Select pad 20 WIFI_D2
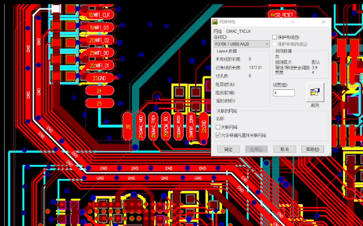This screenshot has height=226, width=363. (x=100, y=40)
